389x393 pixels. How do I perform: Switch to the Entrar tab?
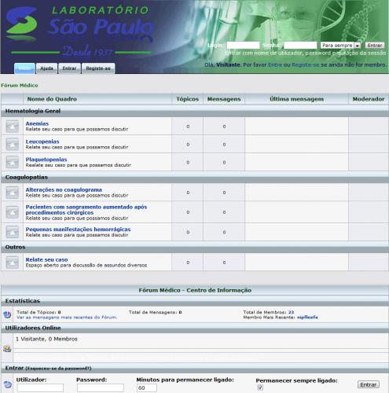[69, 68]
